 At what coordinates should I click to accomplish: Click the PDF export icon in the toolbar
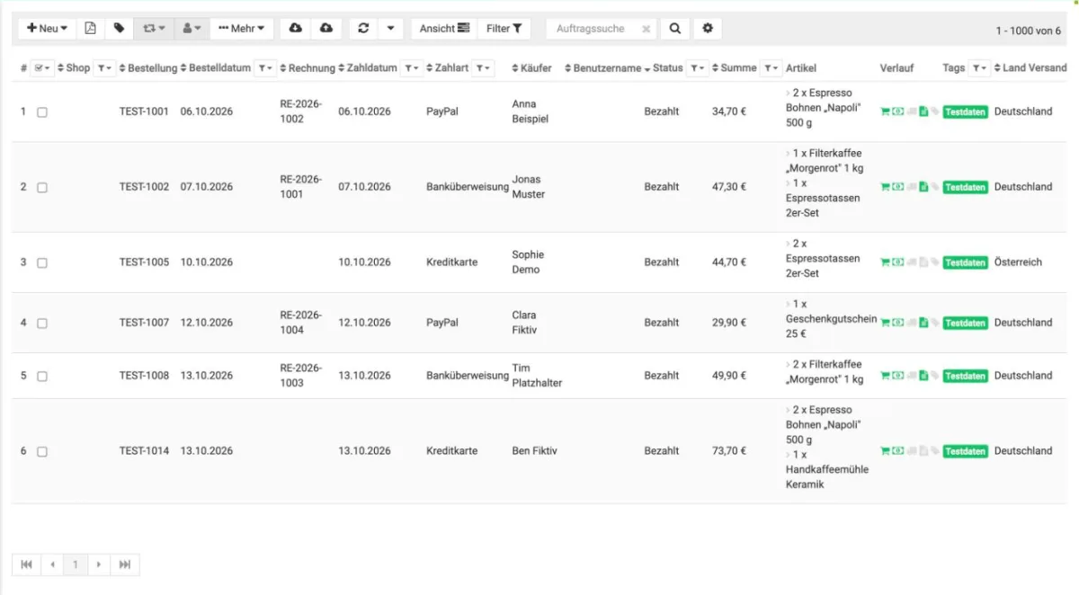pyautogui.click(x=90, y=29)
